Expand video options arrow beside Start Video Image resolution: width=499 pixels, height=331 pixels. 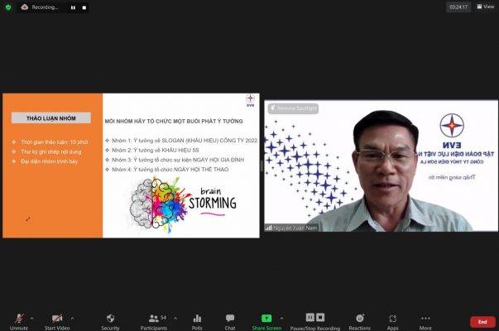tap(72, 317)
